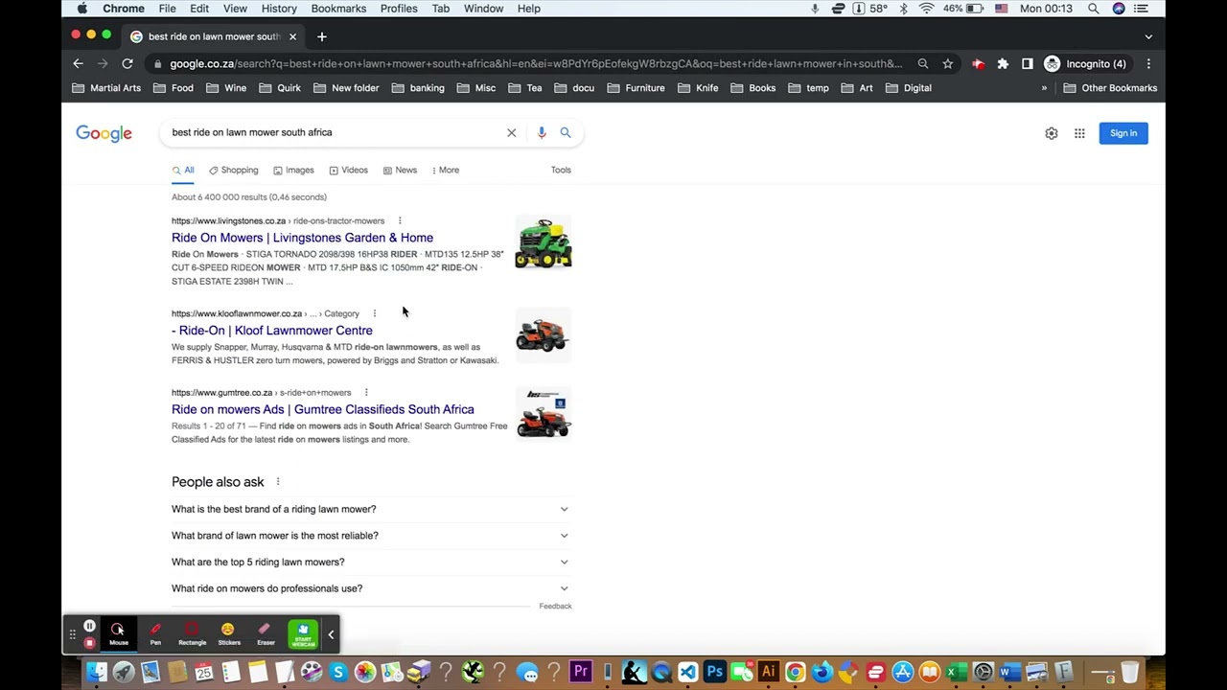
Task: Open options for Livingstones result
Action: click(400, 221)
